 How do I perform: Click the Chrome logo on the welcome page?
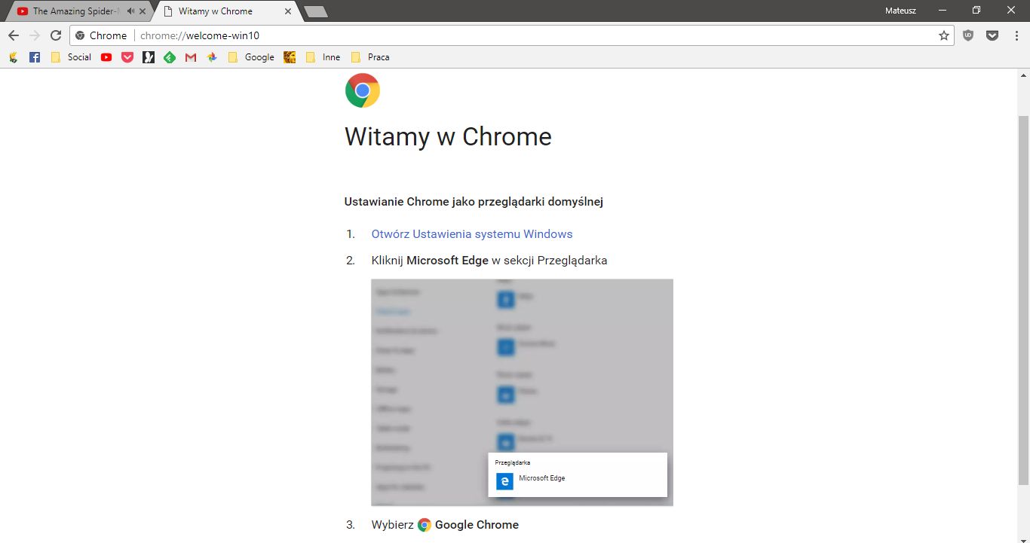click(362, 90)
